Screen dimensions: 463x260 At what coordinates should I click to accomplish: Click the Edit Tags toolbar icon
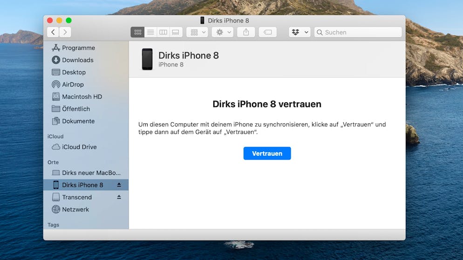[268, 32]
